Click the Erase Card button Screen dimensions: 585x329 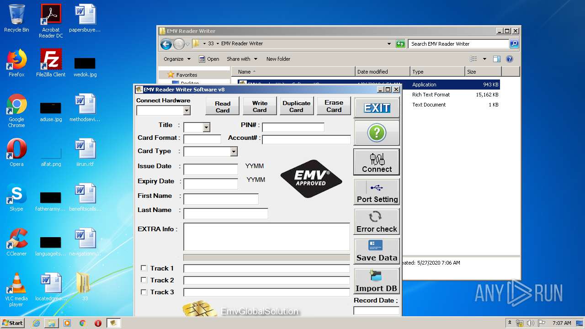(334, 106)
